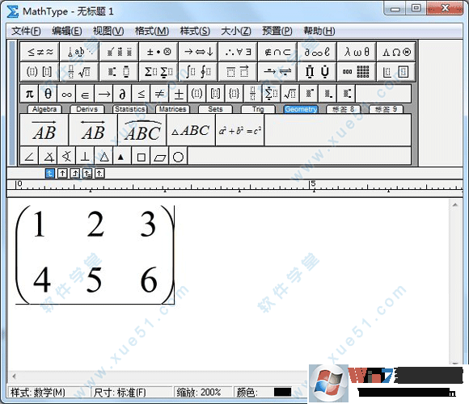469x404 pixels.
Task: Open the logical symbols palette (∴∀∃)
Action: [238, 52]
